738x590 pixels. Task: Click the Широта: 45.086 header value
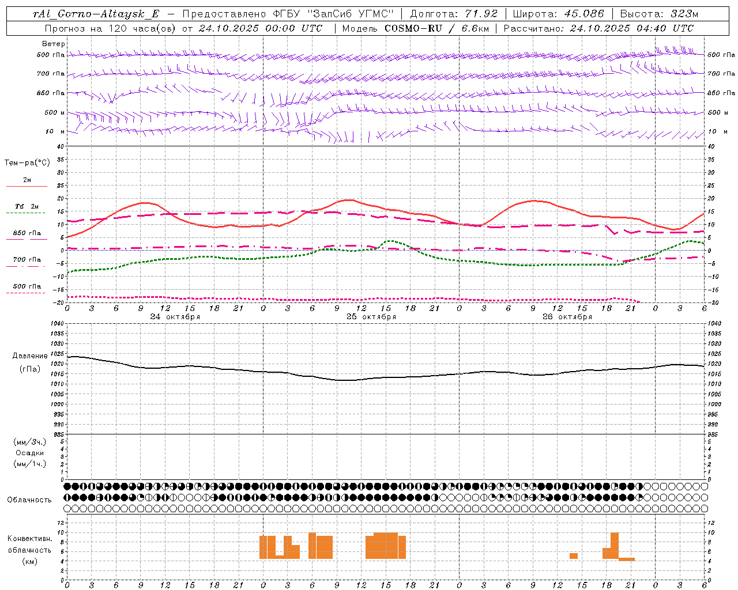click(x=559, y=14)
